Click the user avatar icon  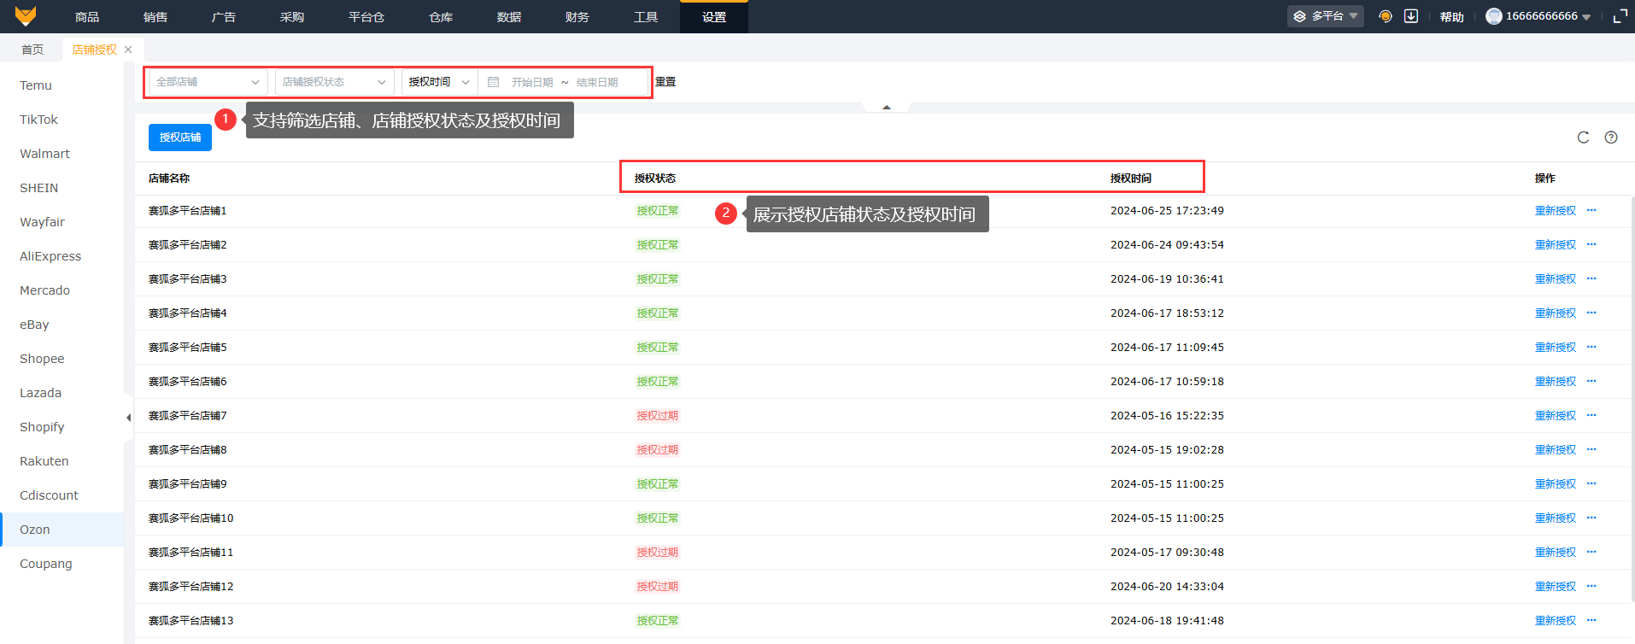click(x=1494, y=16)
